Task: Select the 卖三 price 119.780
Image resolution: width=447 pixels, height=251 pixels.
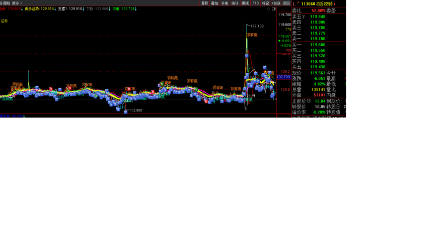Action: 318,28
